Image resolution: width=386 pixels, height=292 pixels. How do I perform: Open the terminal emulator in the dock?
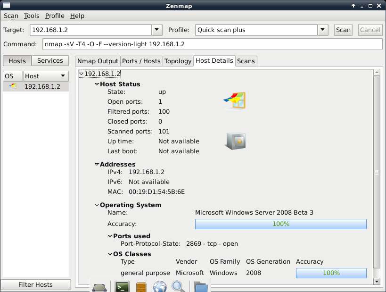(x=123, y=287)
